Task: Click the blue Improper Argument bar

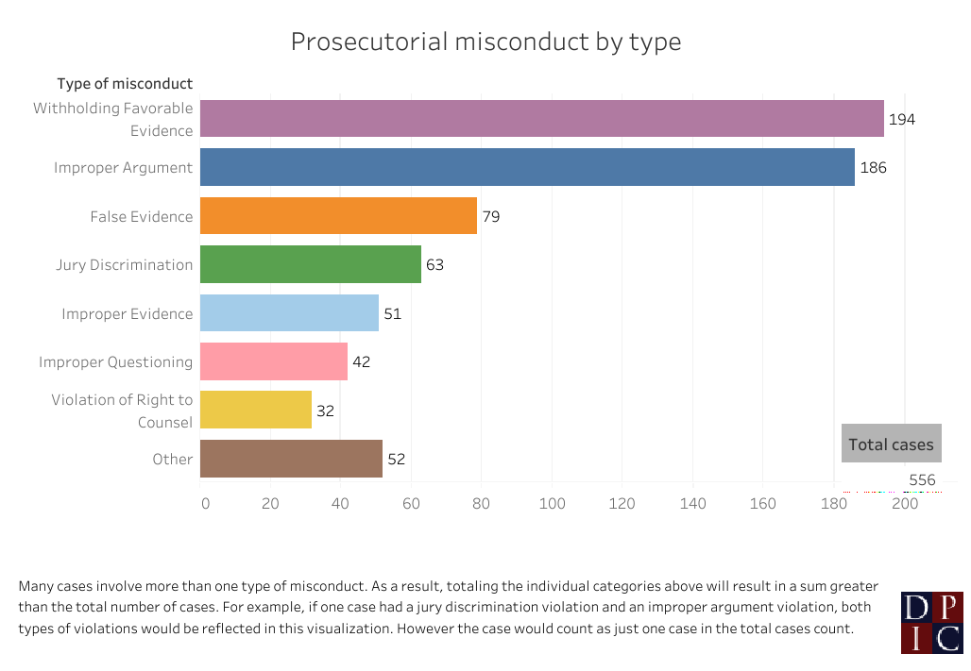Action: (x=527, y=167)
